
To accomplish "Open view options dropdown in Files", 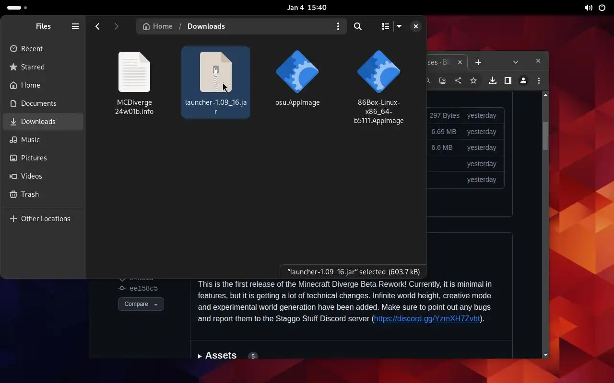I will click(x=399, y=26).
